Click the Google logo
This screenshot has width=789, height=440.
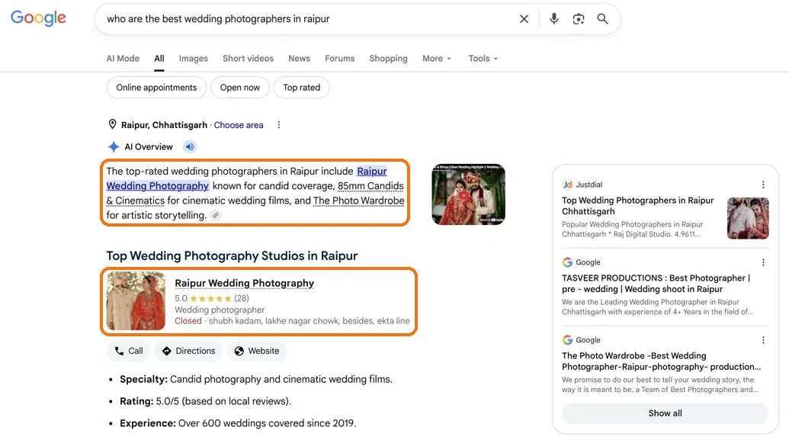(38, 18)
